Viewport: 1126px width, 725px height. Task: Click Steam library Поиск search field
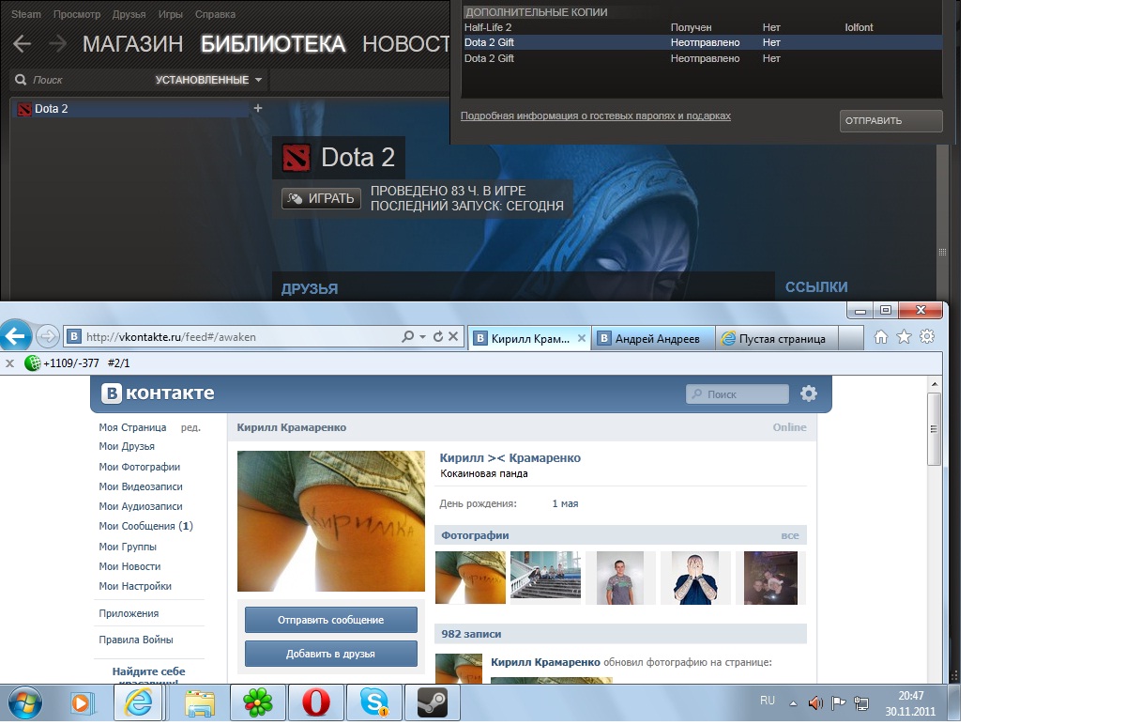[82, 80]
